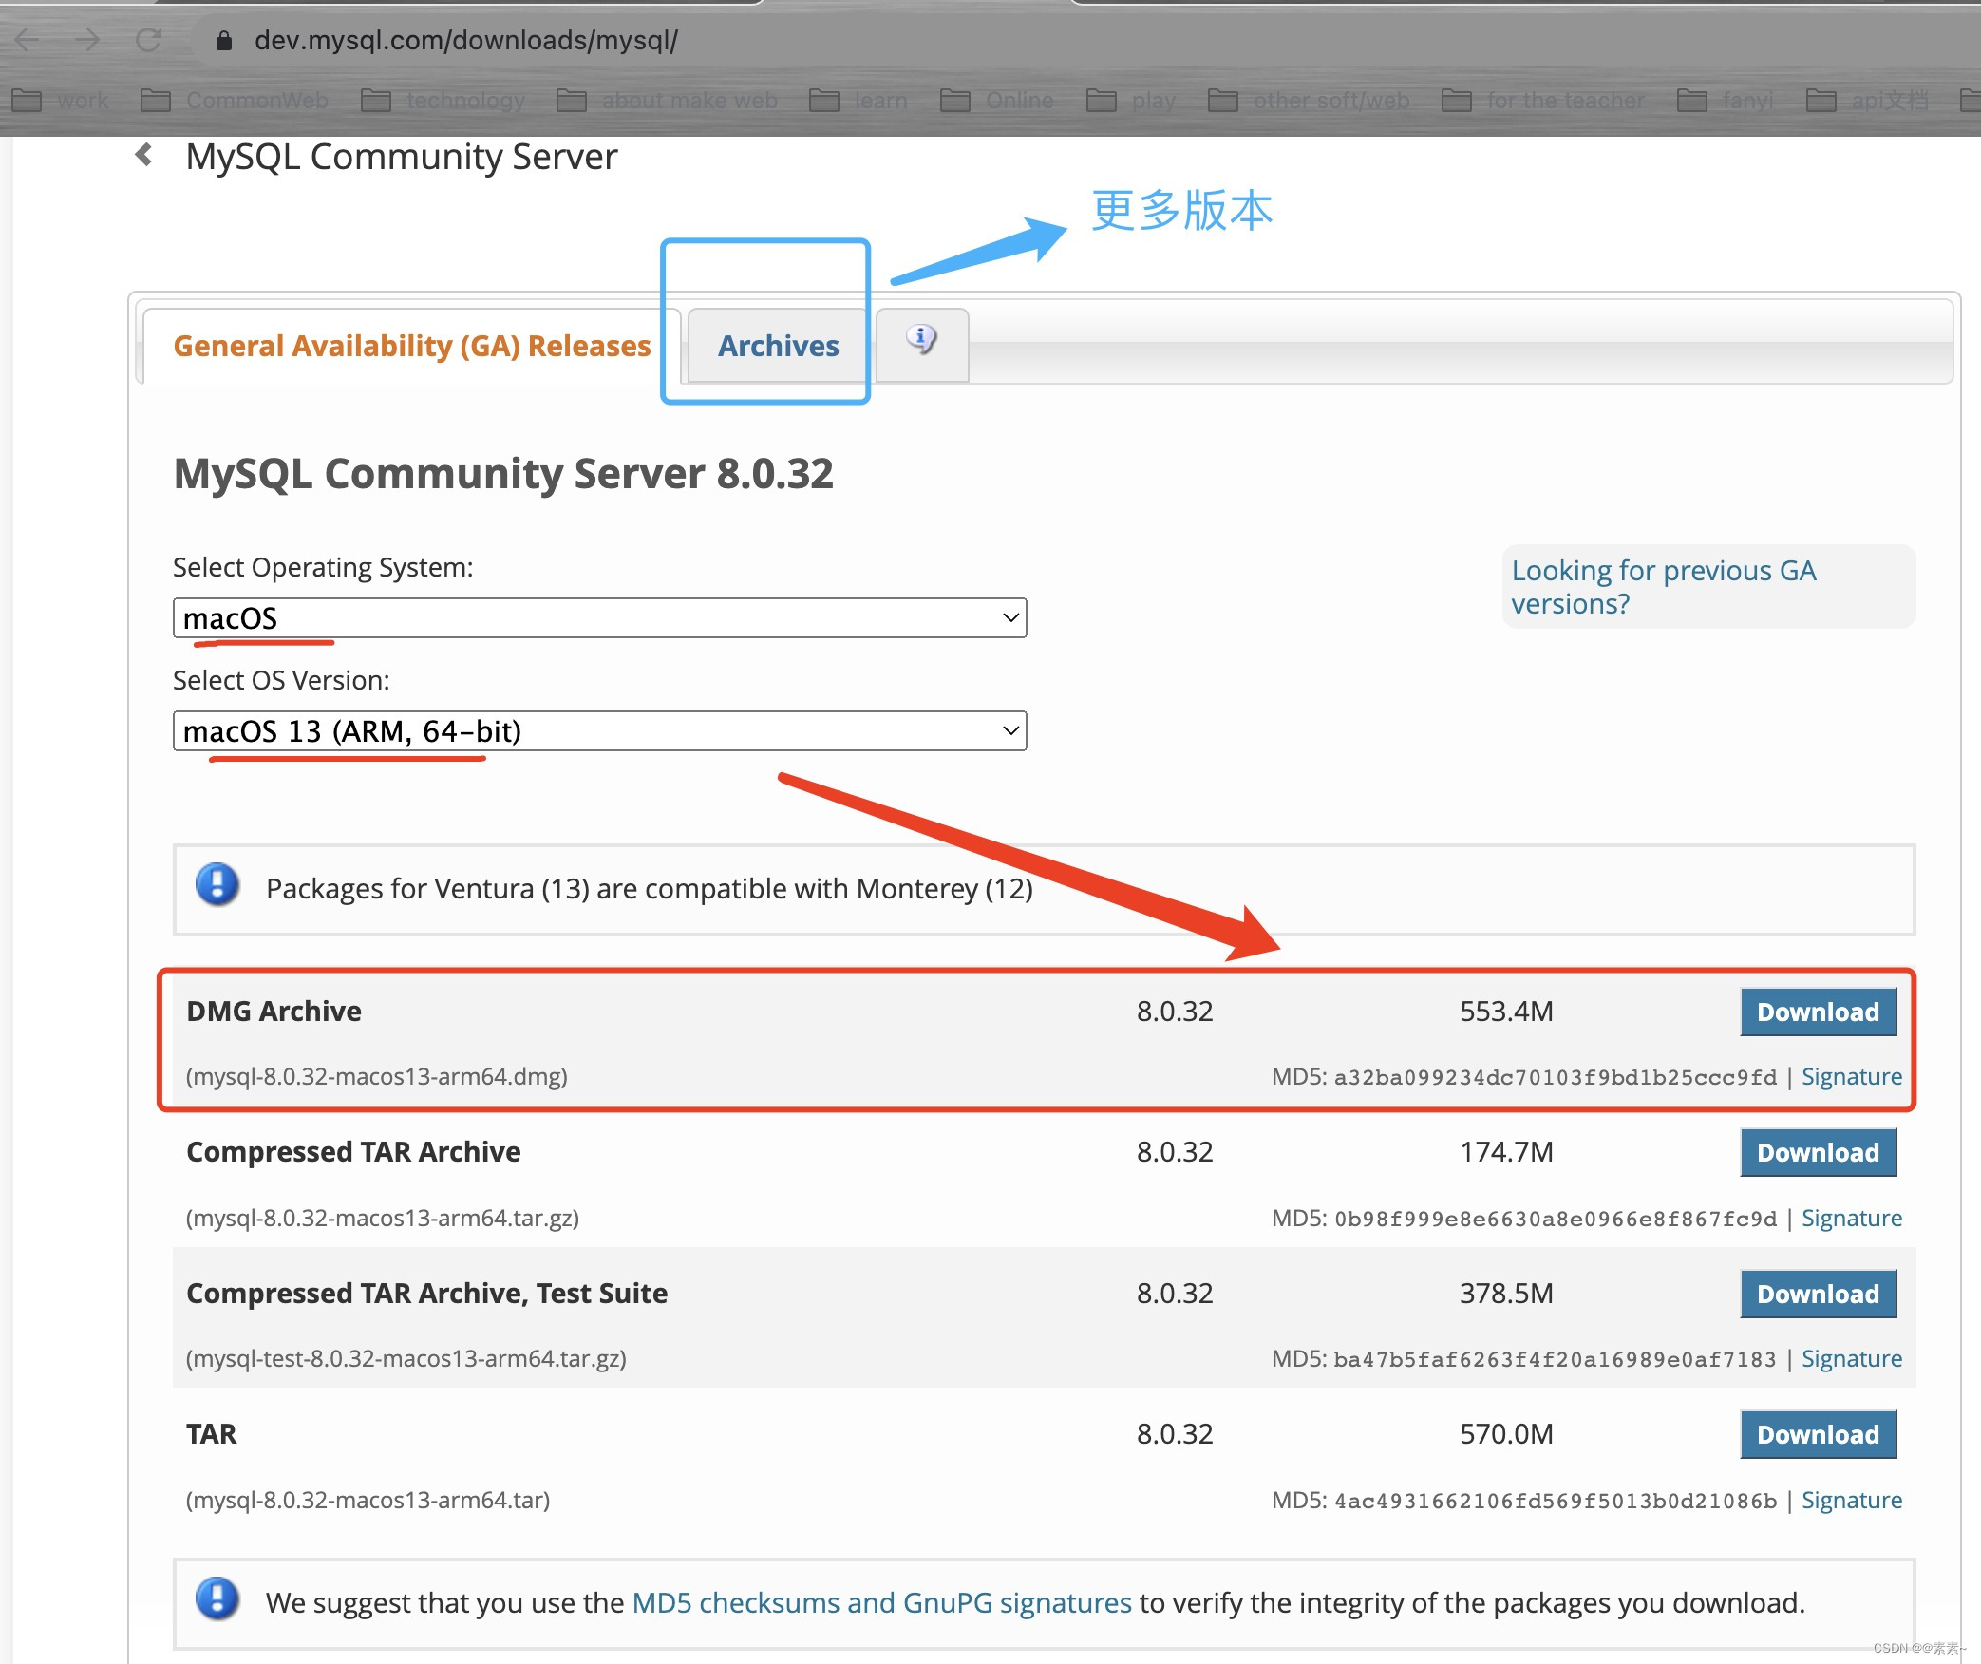Click the filename mysql-8.0.32-macos13-arm64.dmg
1981x1664 pixels.
(x=377, y=1076)
